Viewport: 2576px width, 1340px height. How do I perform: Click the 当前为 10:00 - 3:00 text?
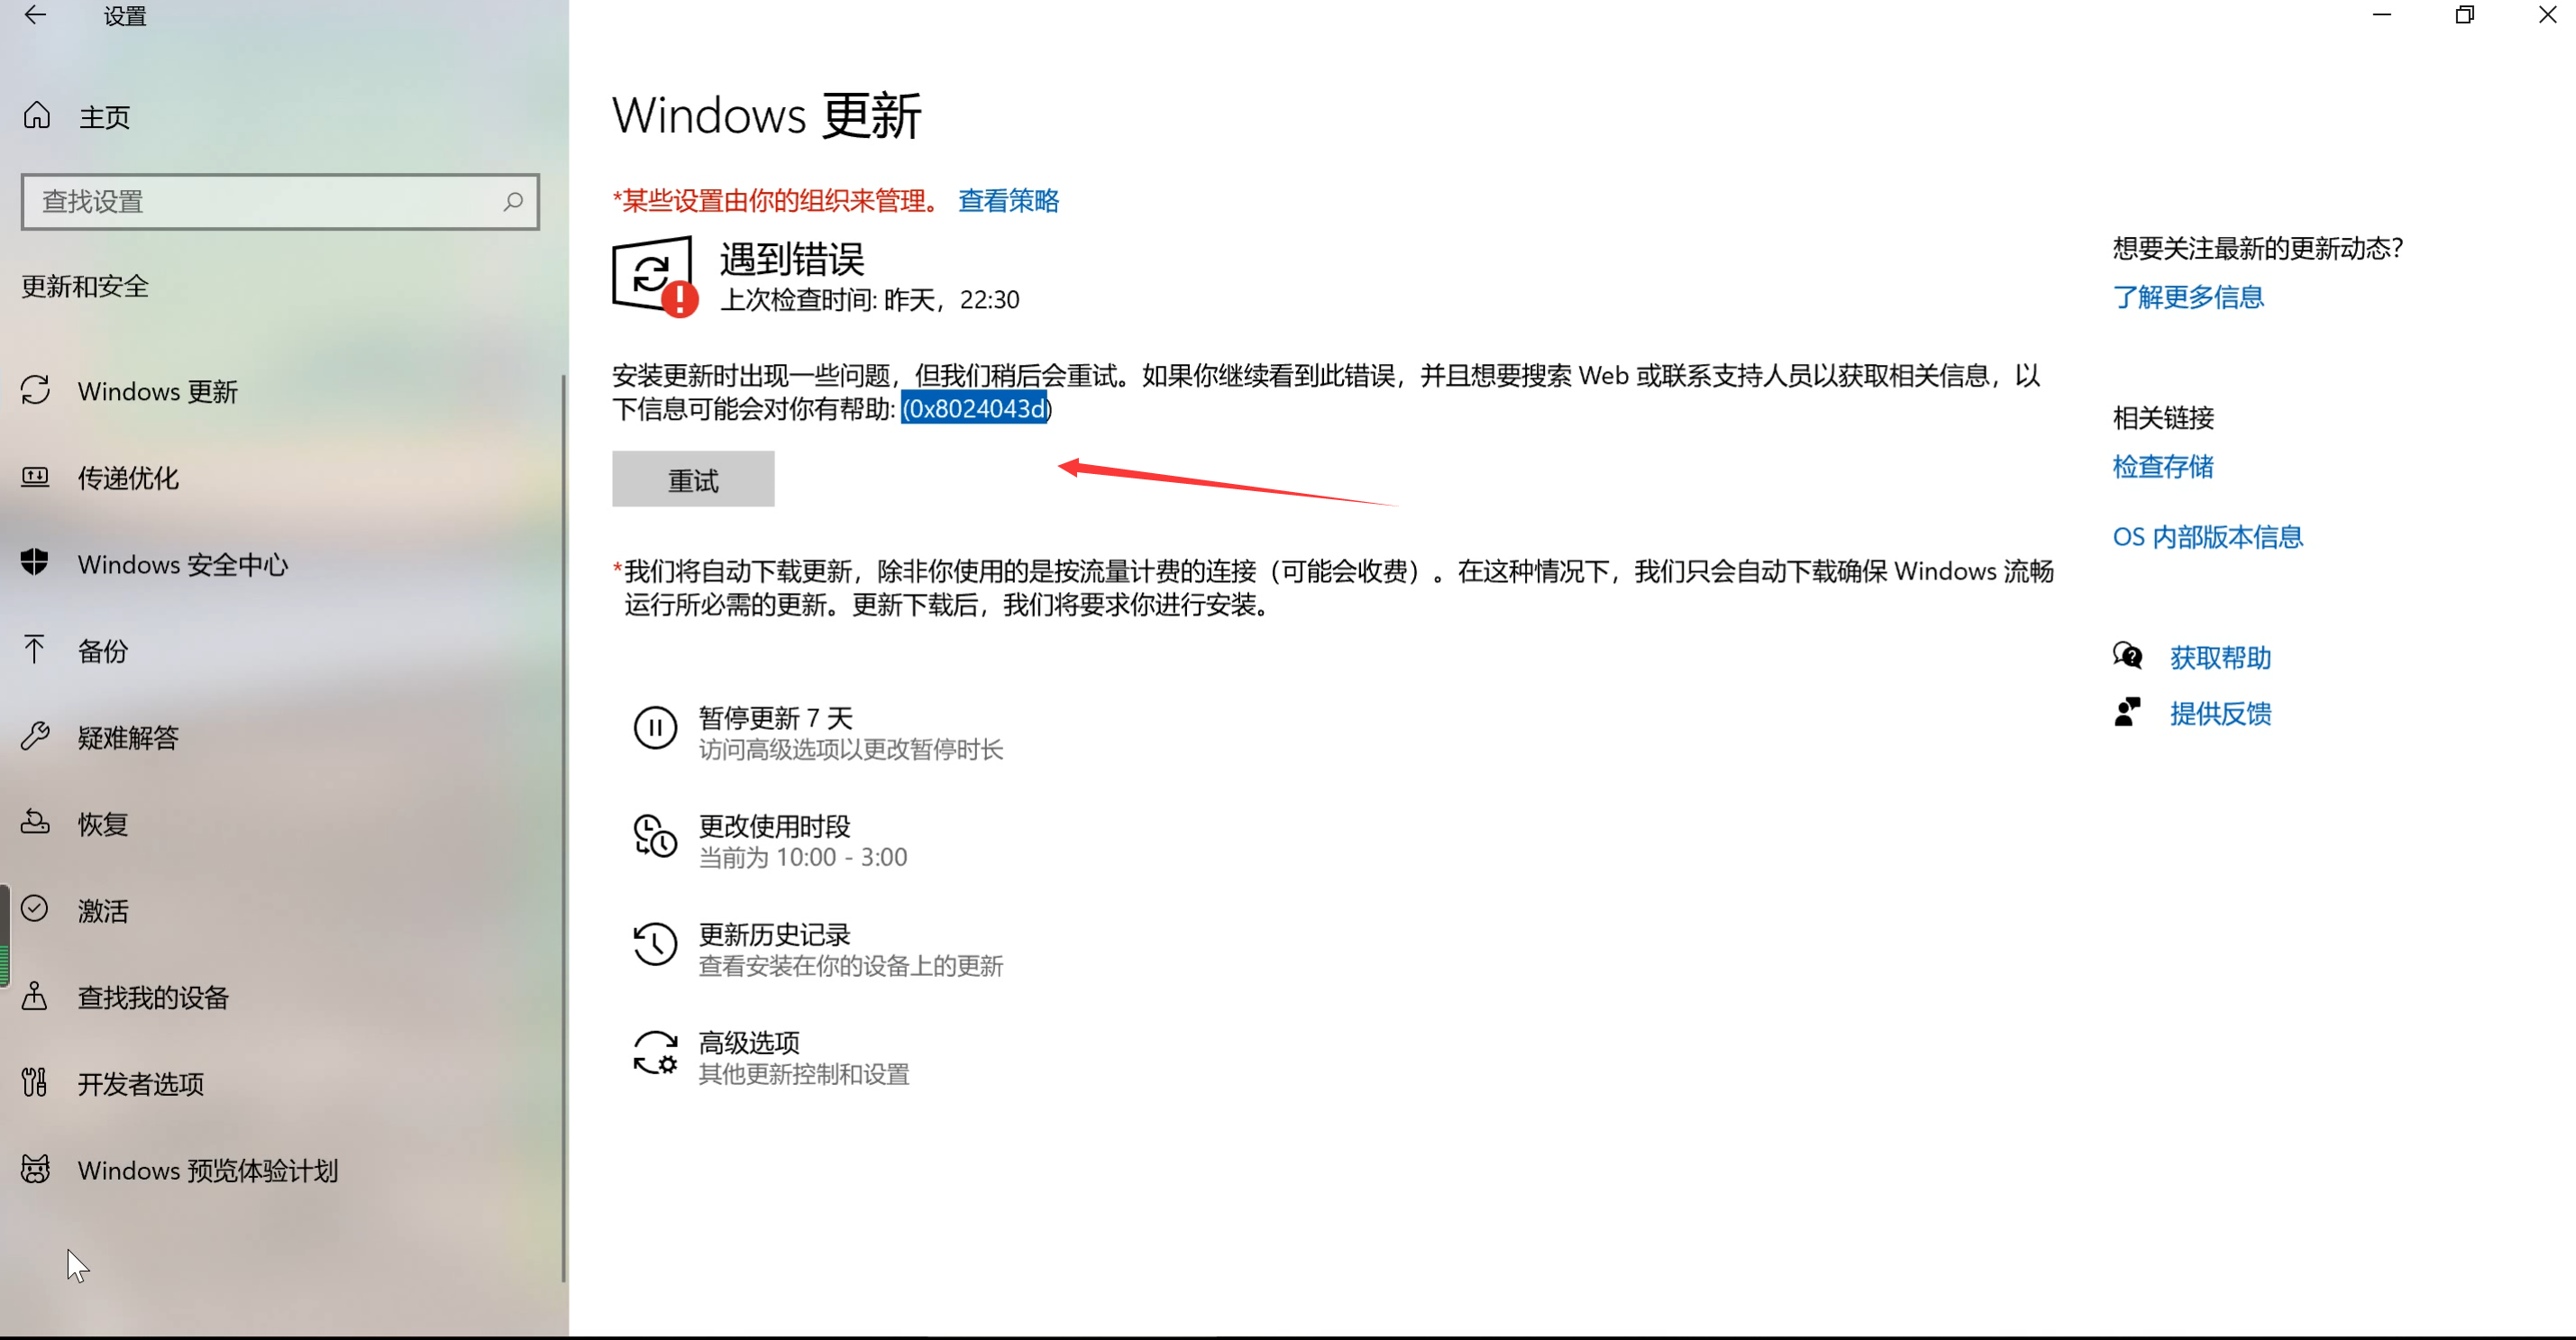[x=803, y=857]
